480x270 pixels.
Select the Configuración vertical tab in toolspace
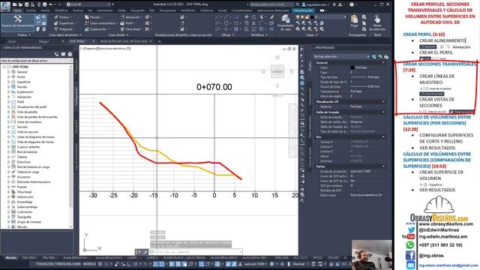[76, 96]
